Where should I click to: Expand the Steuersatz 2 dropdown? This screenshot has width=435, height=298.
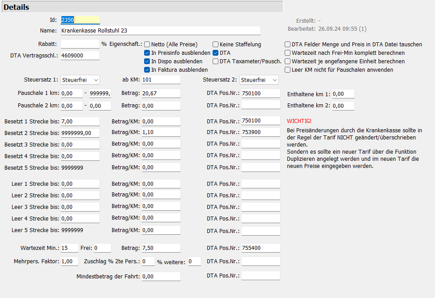pos(259,80)
